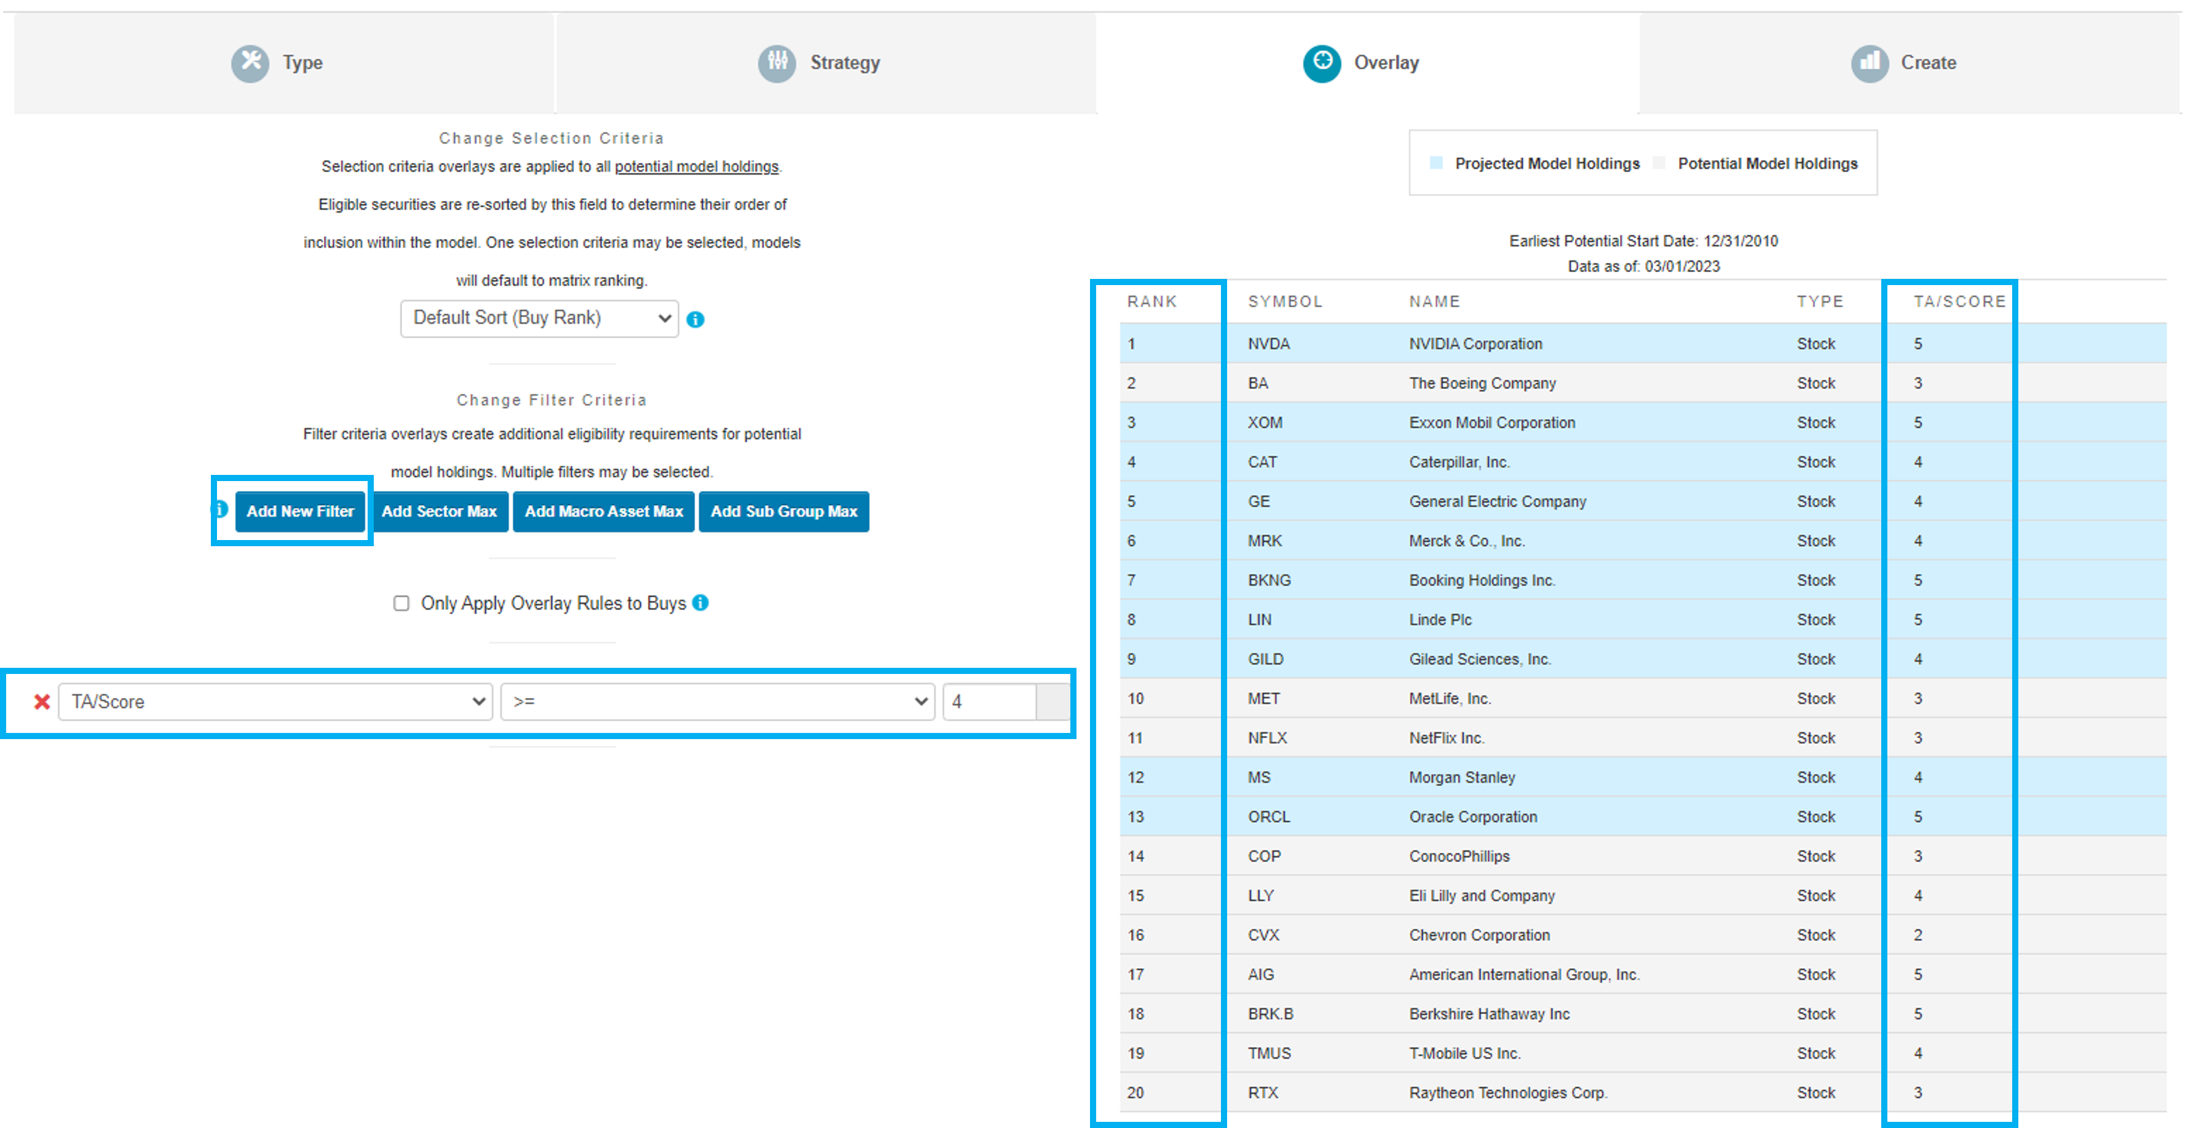Select the XOM symbol cell
The image size is (2188, 1128).
click(x=1265, y=423)
